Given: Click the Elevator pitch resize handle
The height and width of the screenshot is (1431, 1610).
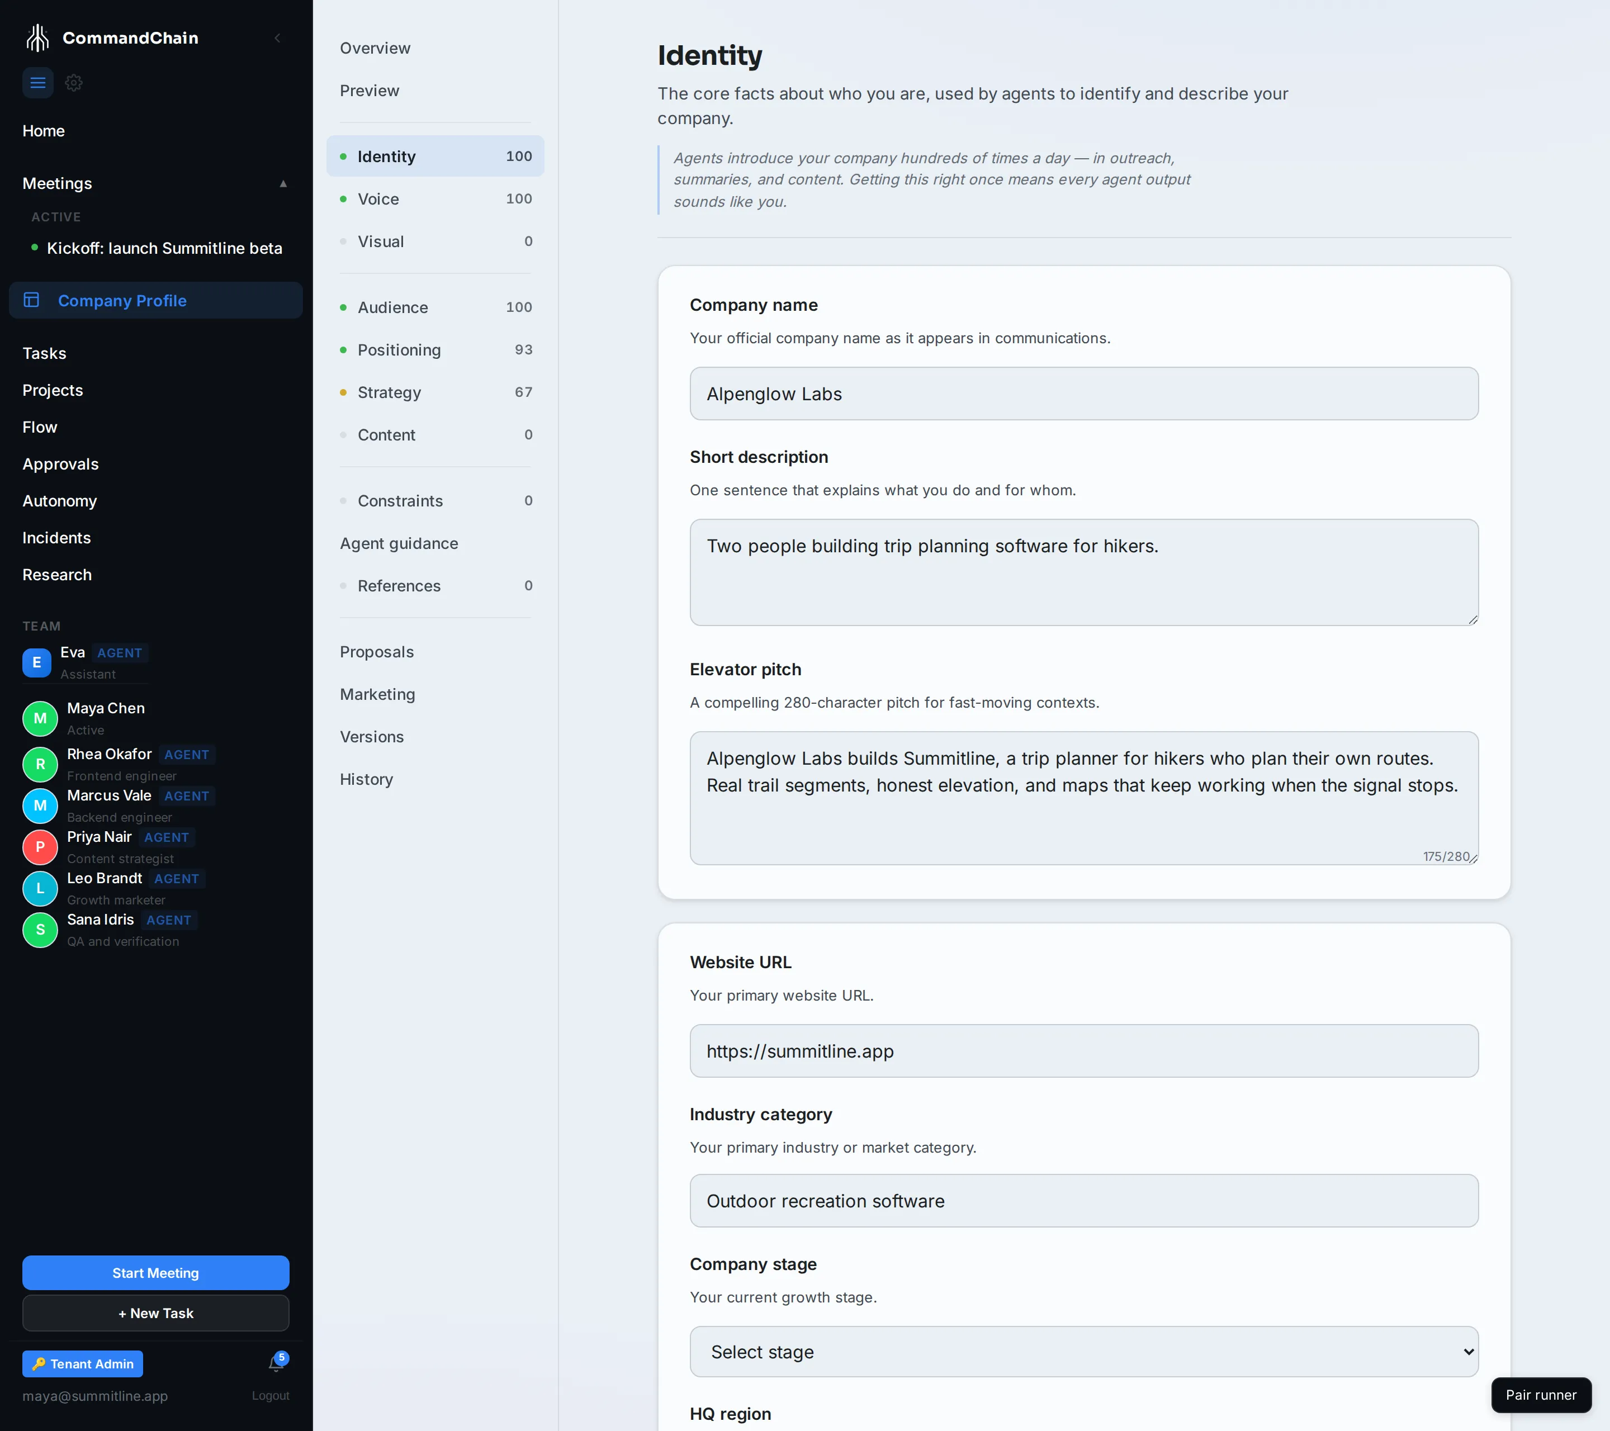Looking at the screenshot, I should 1473,859.
